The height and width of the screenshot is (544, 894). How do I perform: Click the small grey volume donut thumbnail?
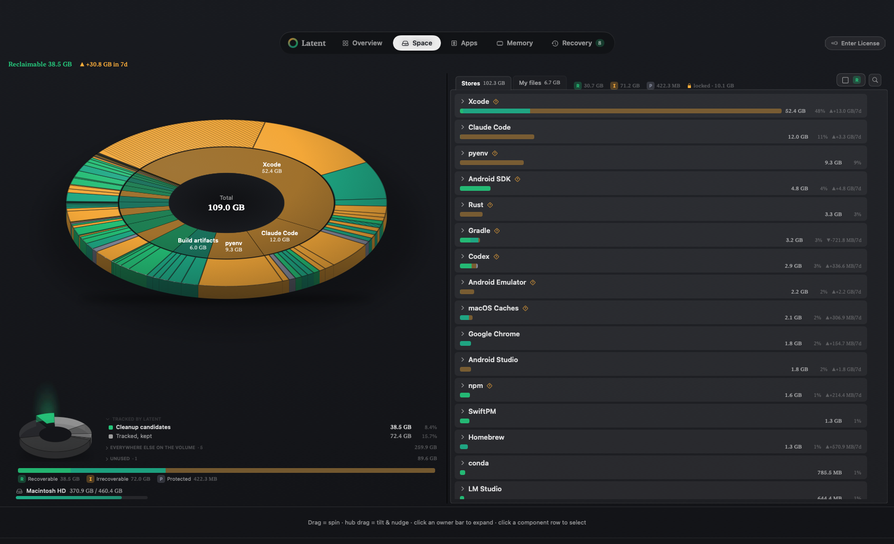click(x=55, y=435)
